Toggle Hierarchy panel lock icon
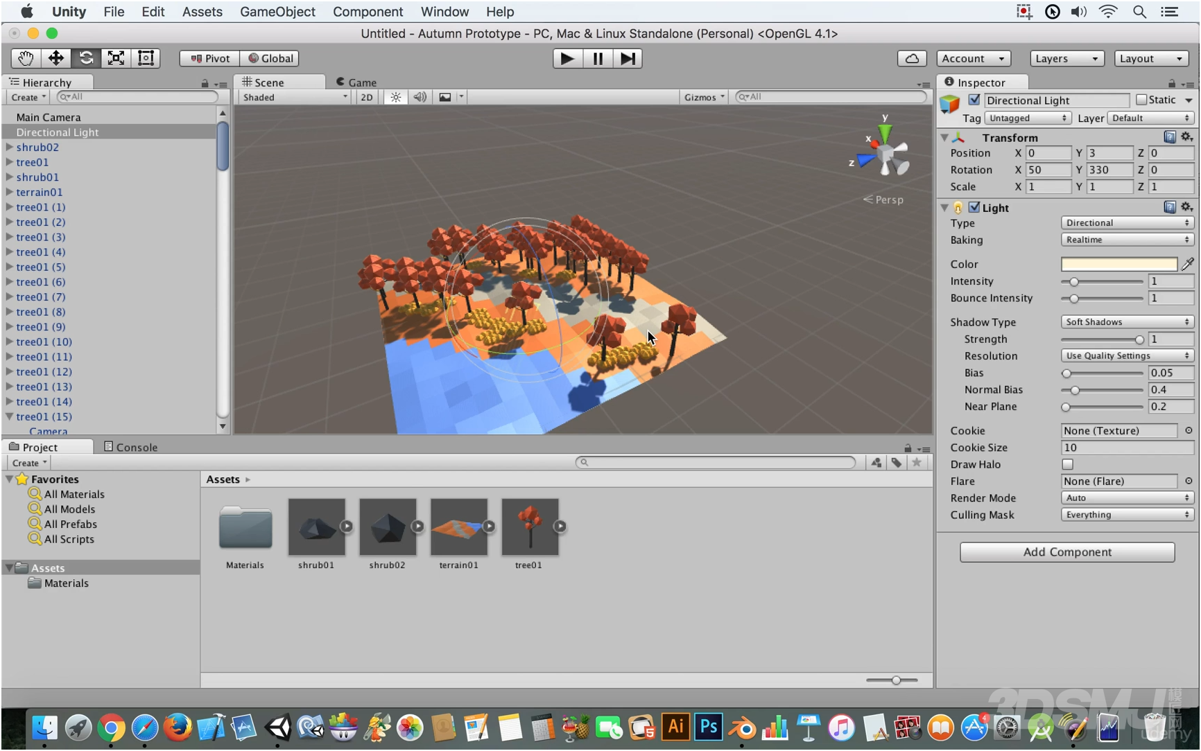The image size is (1201, 751). pyautogui.click(x=205, y=83)
